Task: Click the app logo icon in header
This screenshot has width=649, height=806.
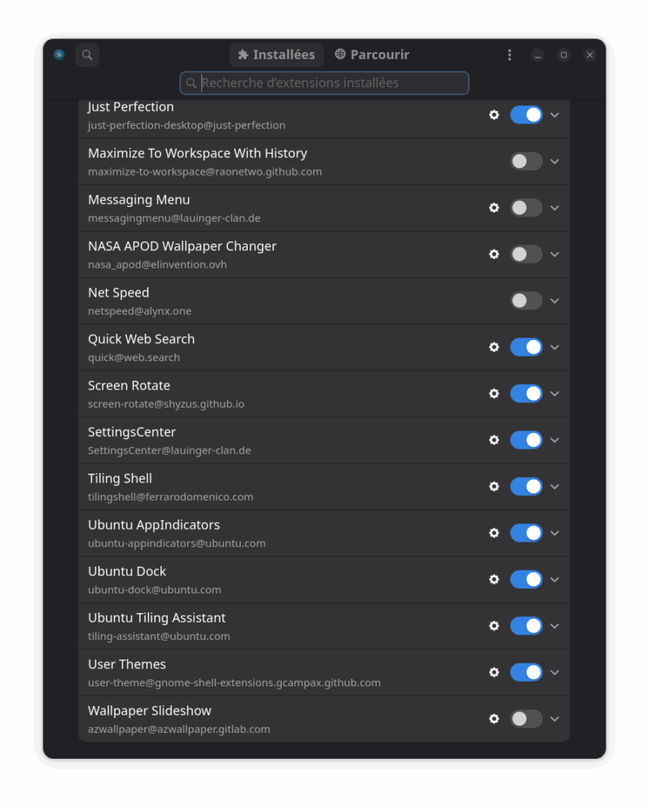Action: 59,54
